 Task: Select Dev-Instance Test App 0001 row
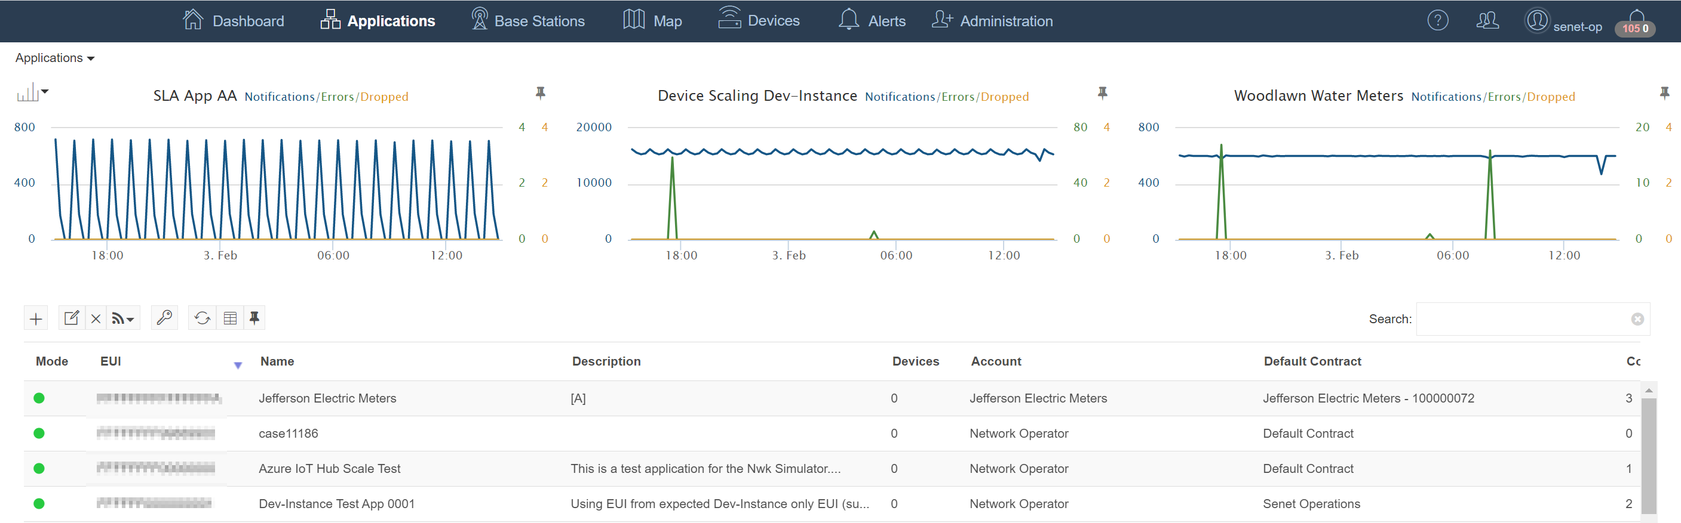pyautogui.click(x=832, y=504)
